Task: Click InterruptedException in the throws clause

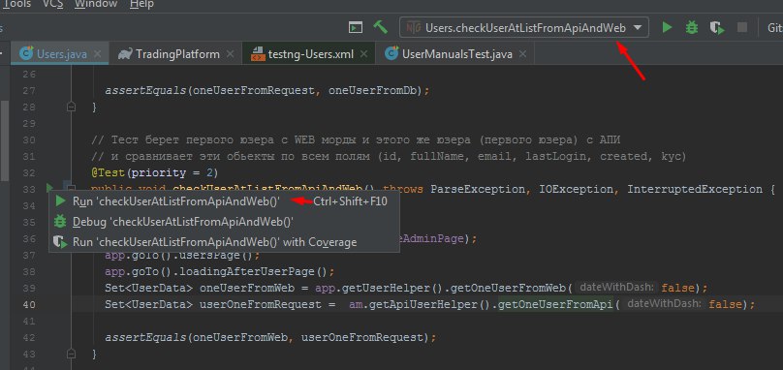Action: tap(695, 189)
